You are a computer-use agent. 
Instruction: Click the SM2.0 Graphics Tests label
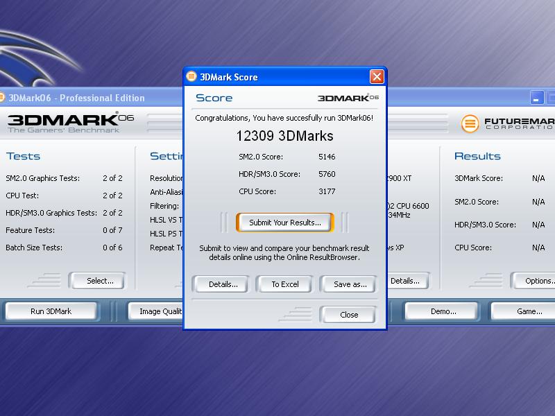pos(43,178)
